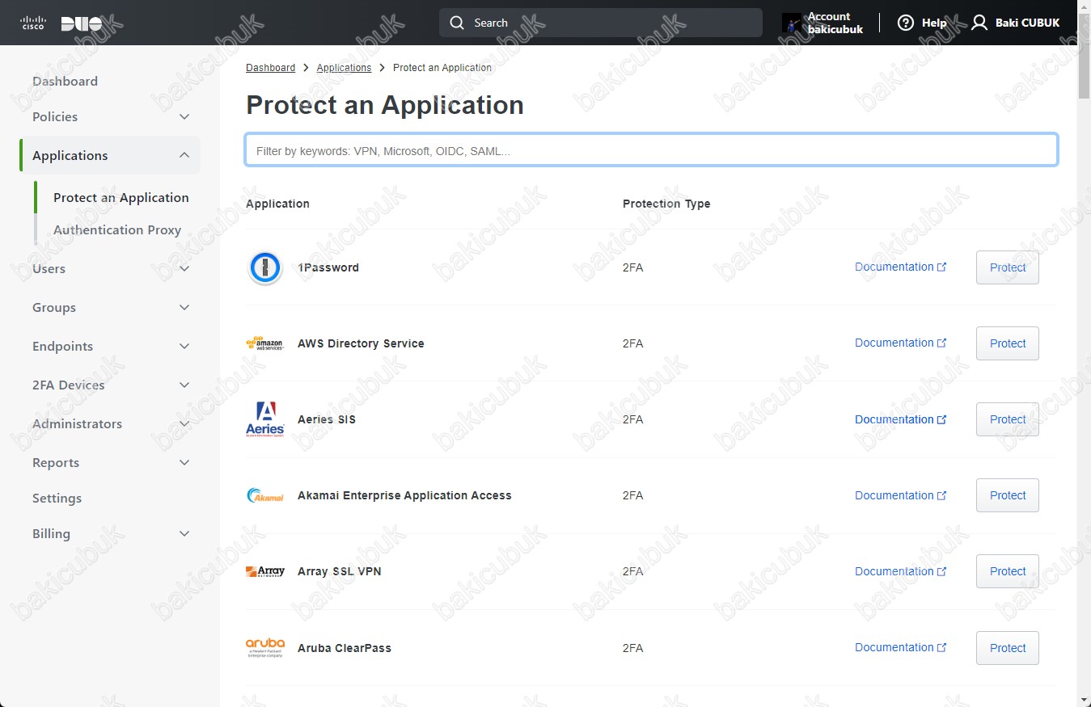Expand the Administrators menu chevron
Screen dimensions: 1091x707
click(x=184, y=424)
